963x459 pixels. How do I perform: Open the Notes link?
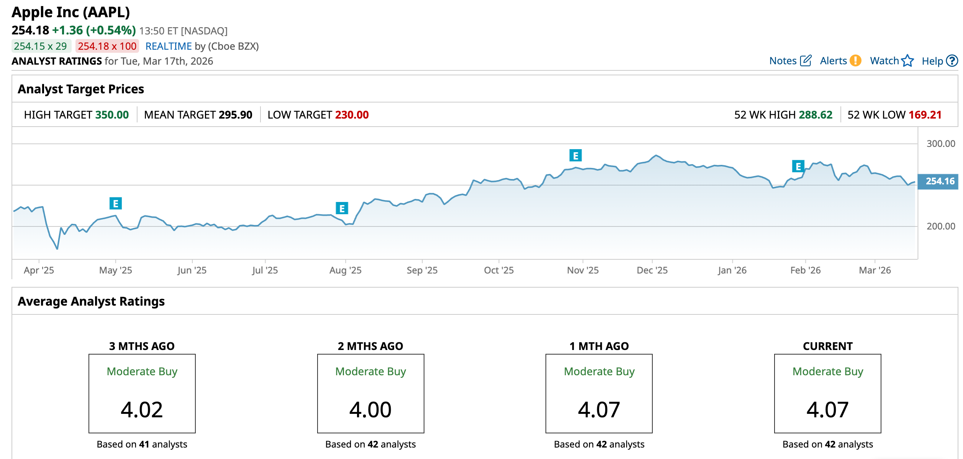click(783, 61)
